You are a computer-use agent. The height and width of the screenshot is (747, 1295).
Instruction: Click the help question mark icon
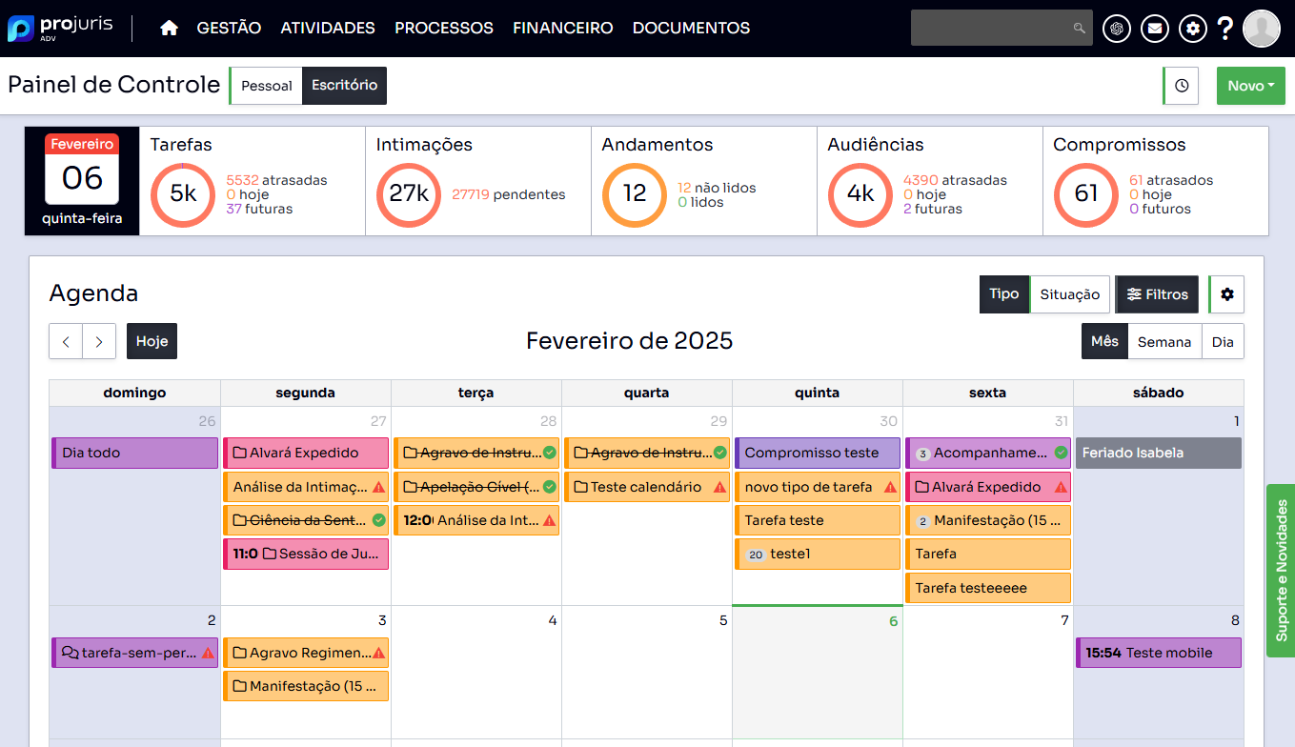(x=1225, y=29)
